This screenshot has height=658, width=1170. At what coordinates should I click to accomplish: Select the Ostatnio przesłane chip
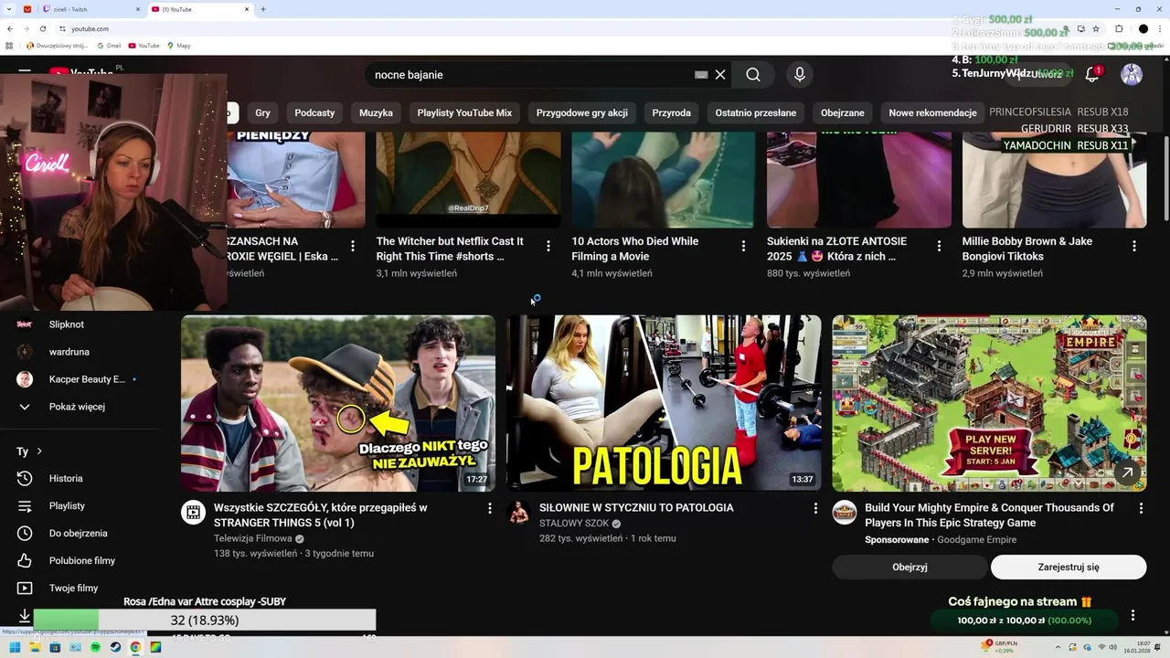(x=756, y=112)
